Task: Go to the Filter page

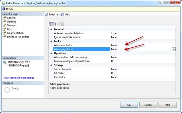Action: (10, 29)
